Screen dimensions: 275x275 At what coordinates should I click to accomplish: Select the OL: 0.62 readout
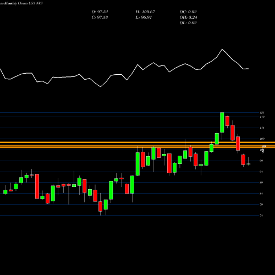pyautogui.click(x=188, y=23)
